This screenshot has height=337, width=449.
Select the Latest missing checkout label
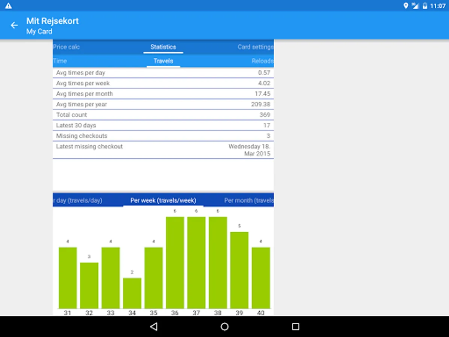[89, 146]
